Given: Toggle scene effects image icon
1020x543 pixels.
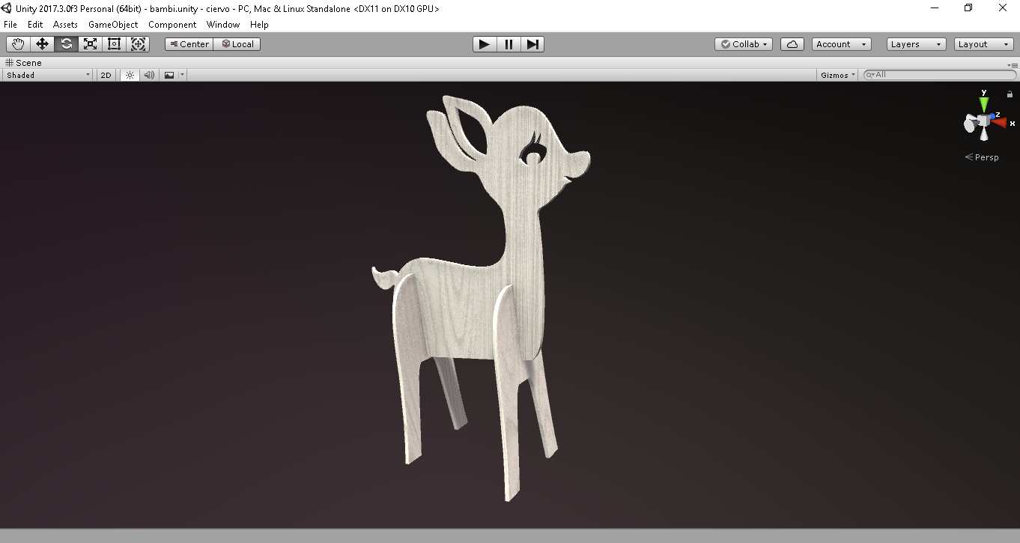Looking at the screenshot, I should [x=169, y=75].
